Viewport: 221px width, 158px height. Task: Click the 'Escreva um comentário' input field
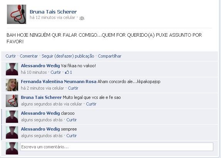pyautogui.click(x=117, y=147)
